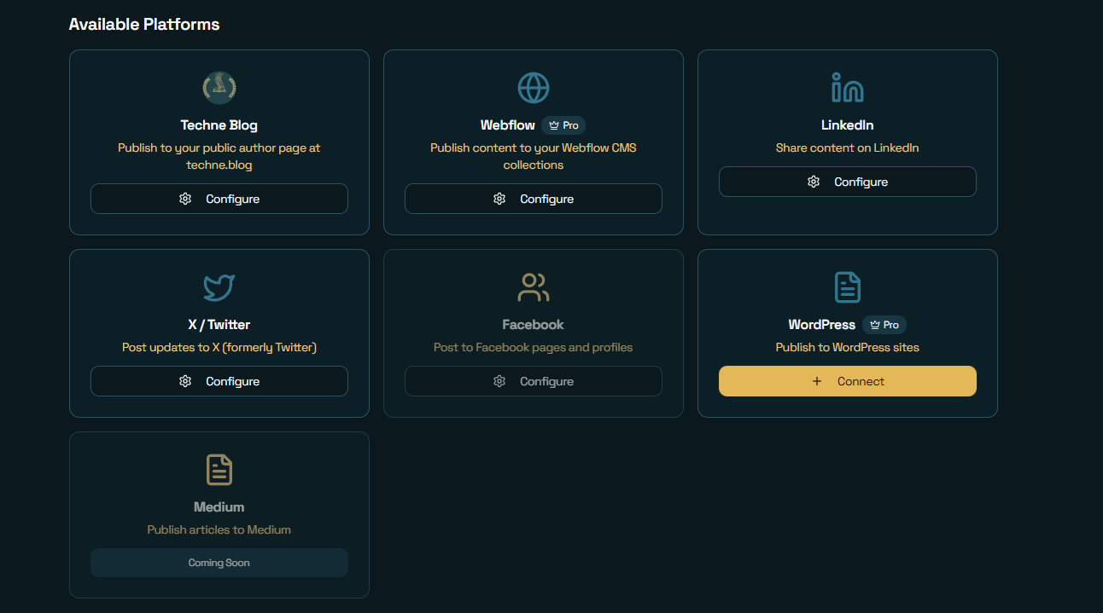Click the Medium document icon
Screen dimensions: 1103x613
219,470
